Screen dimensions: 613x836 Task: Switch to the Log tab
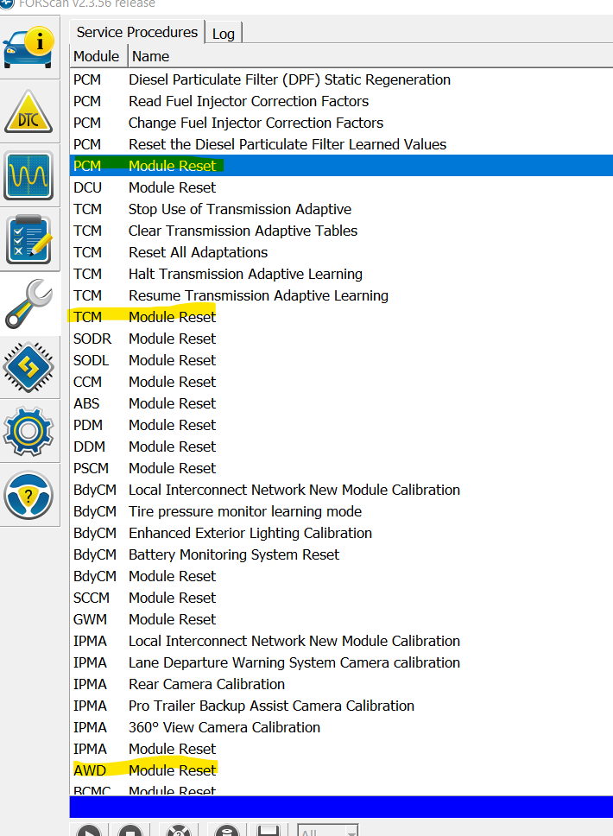(224, 34)
